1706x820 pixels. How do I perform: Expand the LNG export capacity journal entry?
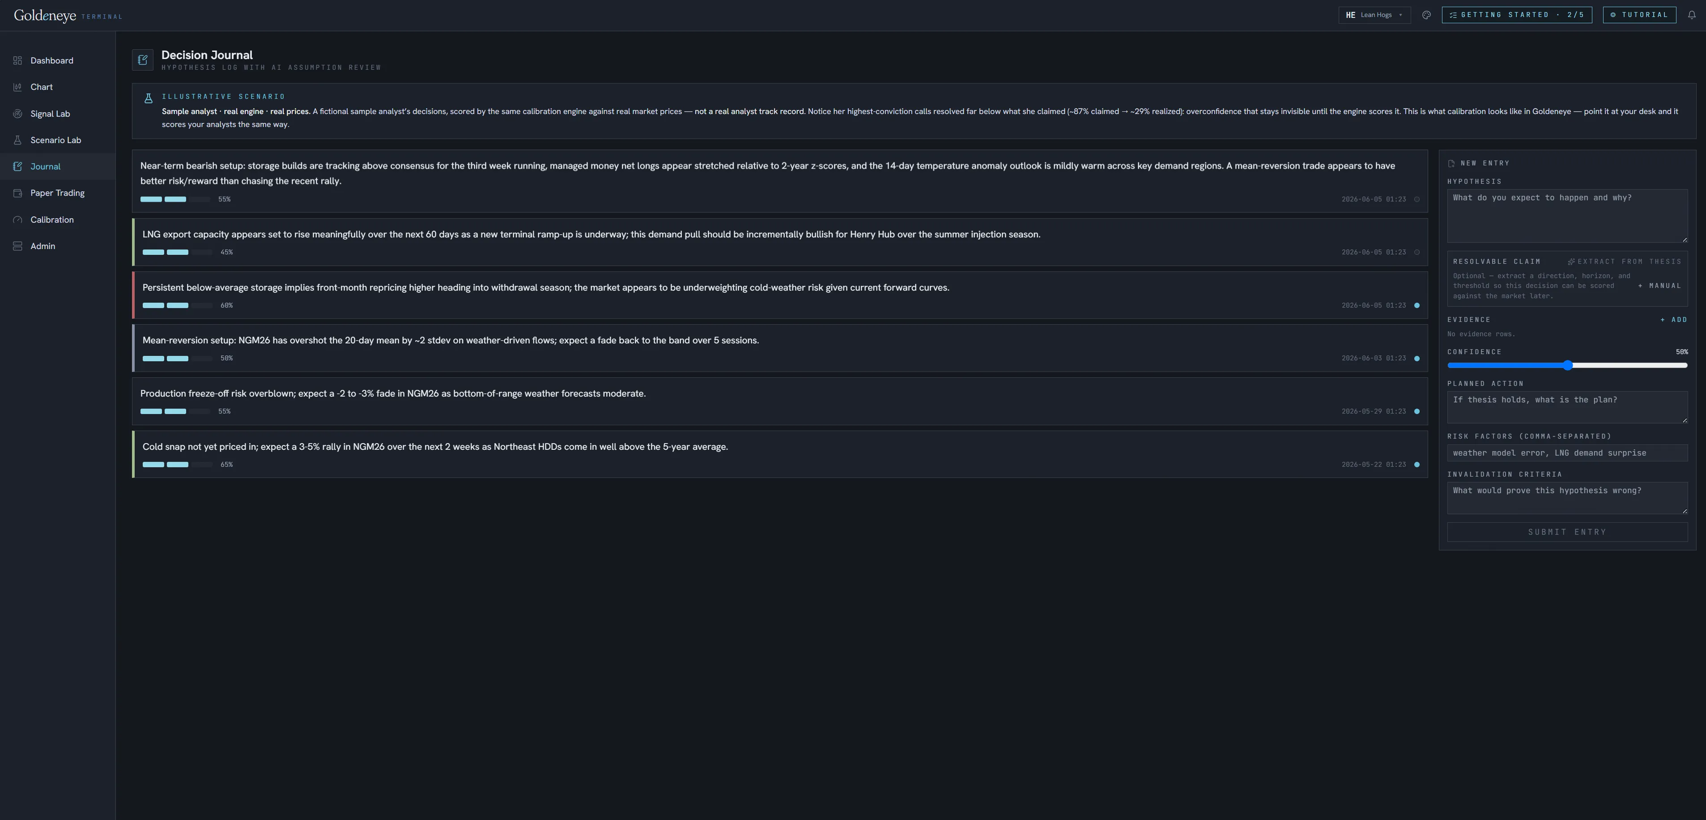(780, 242)
